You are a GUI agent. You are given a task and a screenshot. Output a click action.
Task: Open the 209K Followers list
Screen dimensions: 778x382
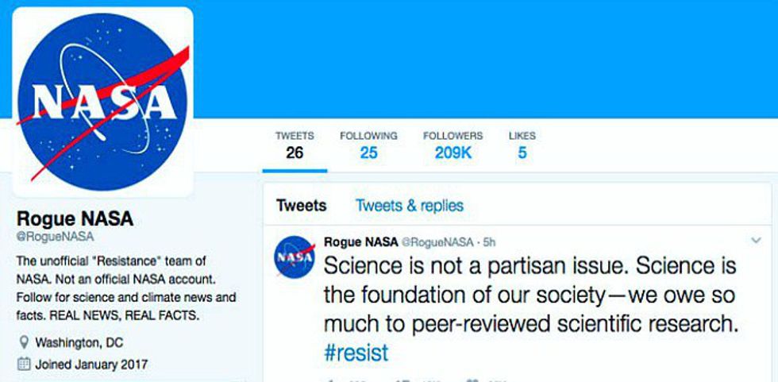pos(453,145)
